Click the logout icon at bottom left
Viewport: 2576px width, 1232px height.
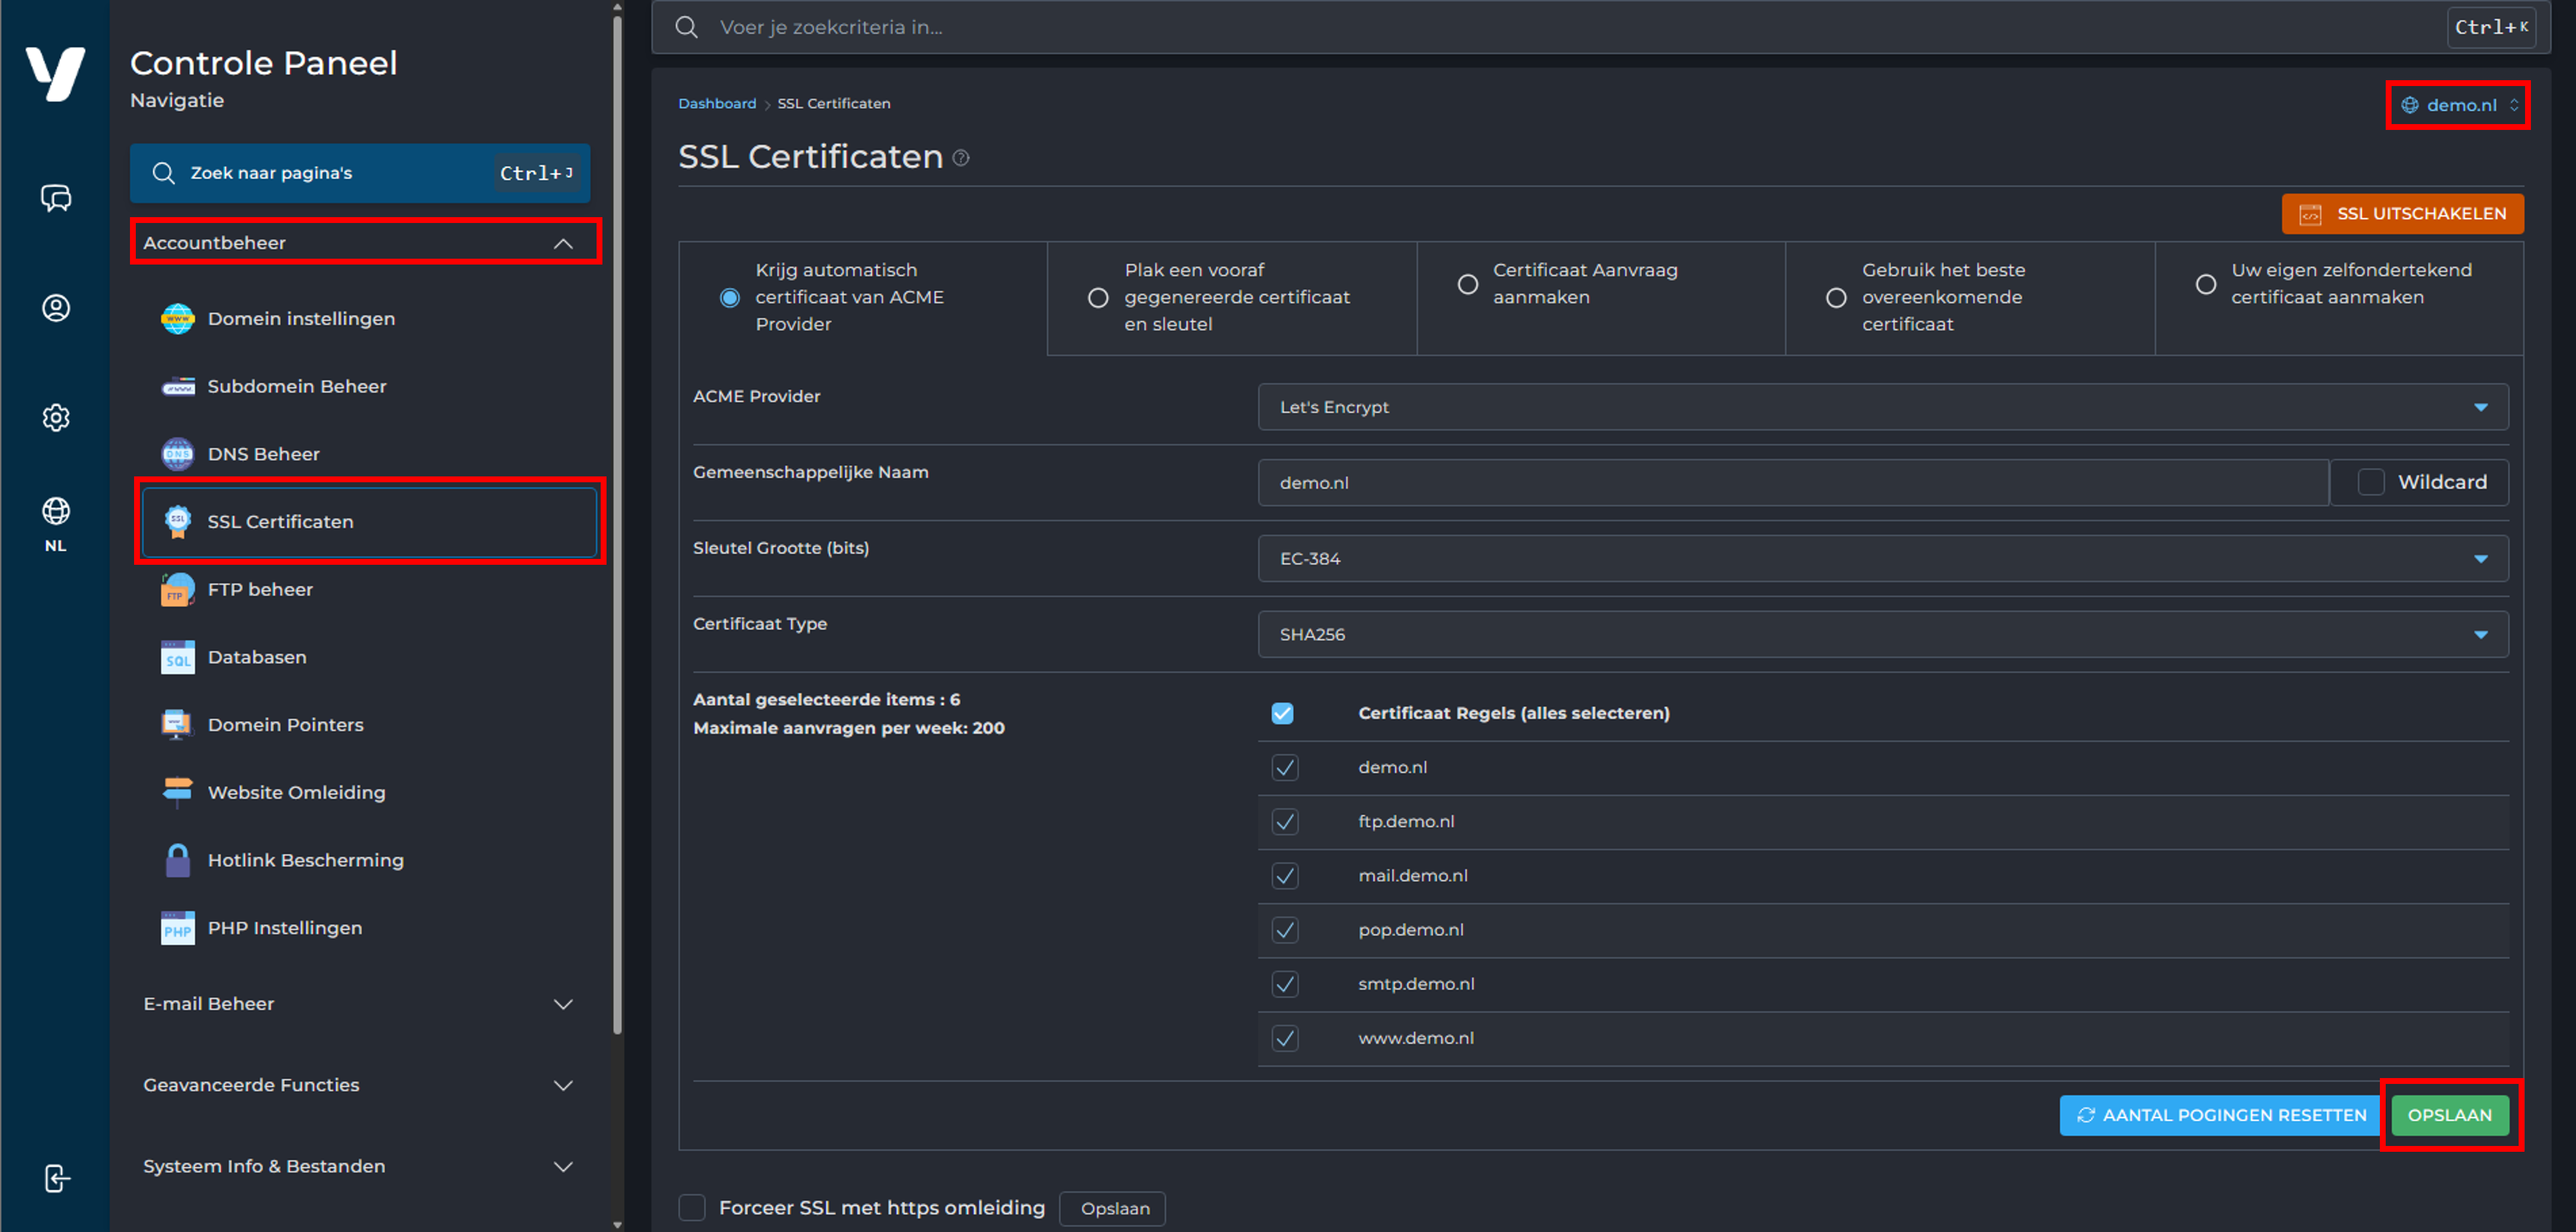(x=57, y=1178)
